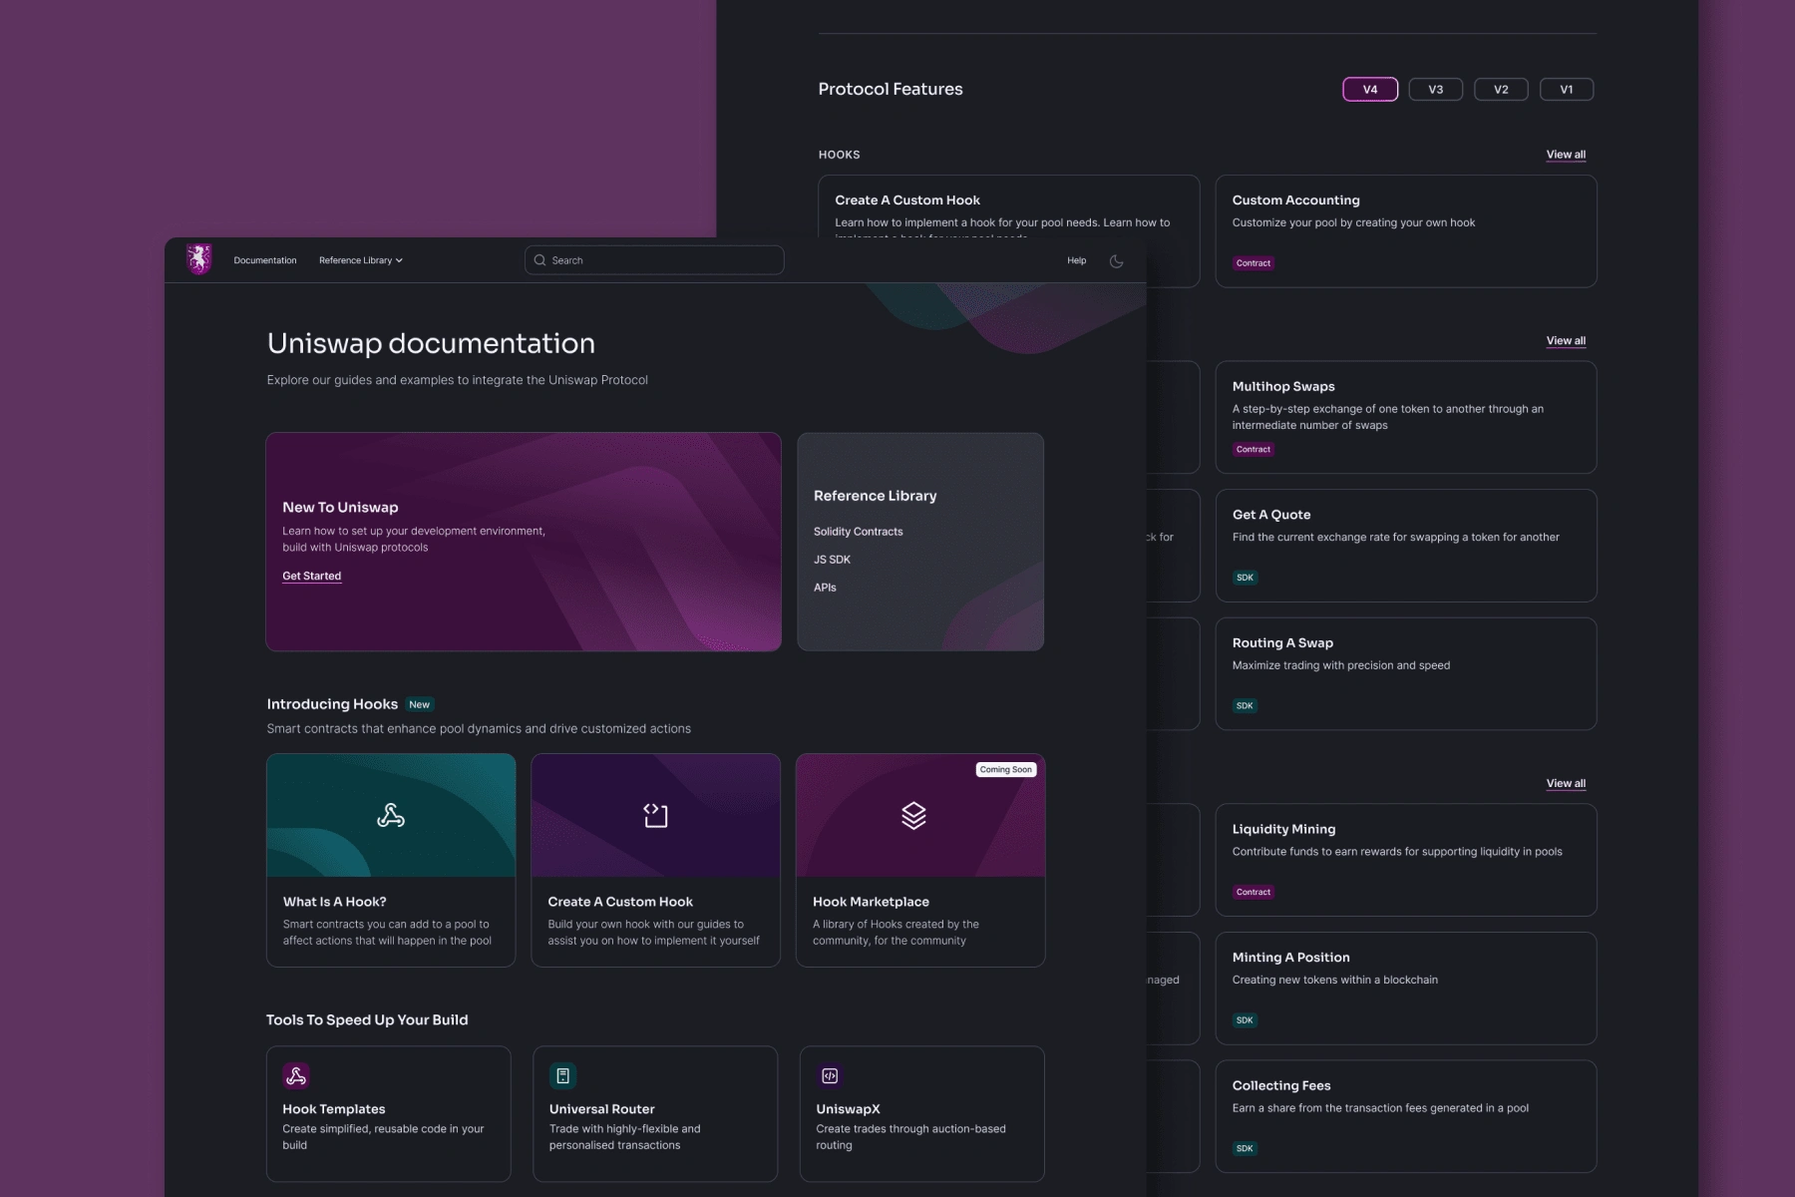The width and height of the screenshot is (1795, 1197).
Task: Open the Documentation nav item
Action: (x=265, y=260)
